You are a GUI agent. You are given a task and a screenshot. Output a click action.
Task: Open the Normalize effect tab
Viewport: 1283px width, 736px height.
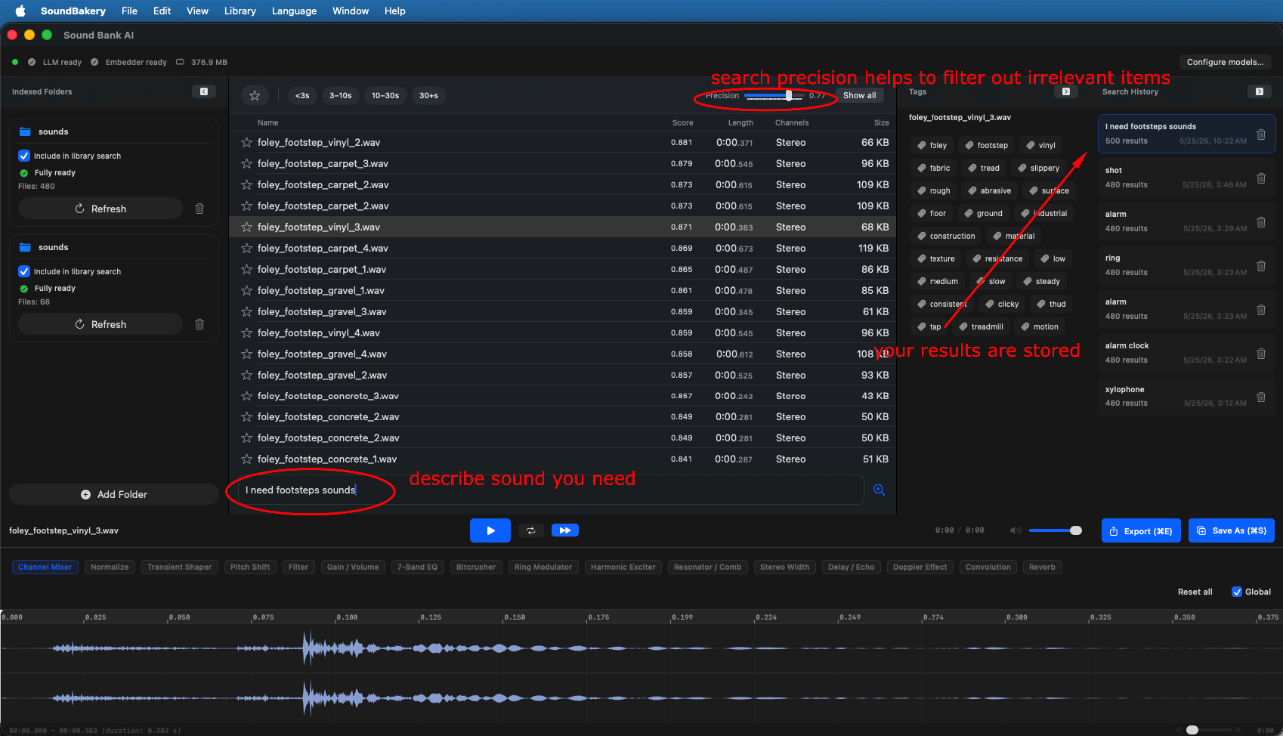click(x=110, y=567)
